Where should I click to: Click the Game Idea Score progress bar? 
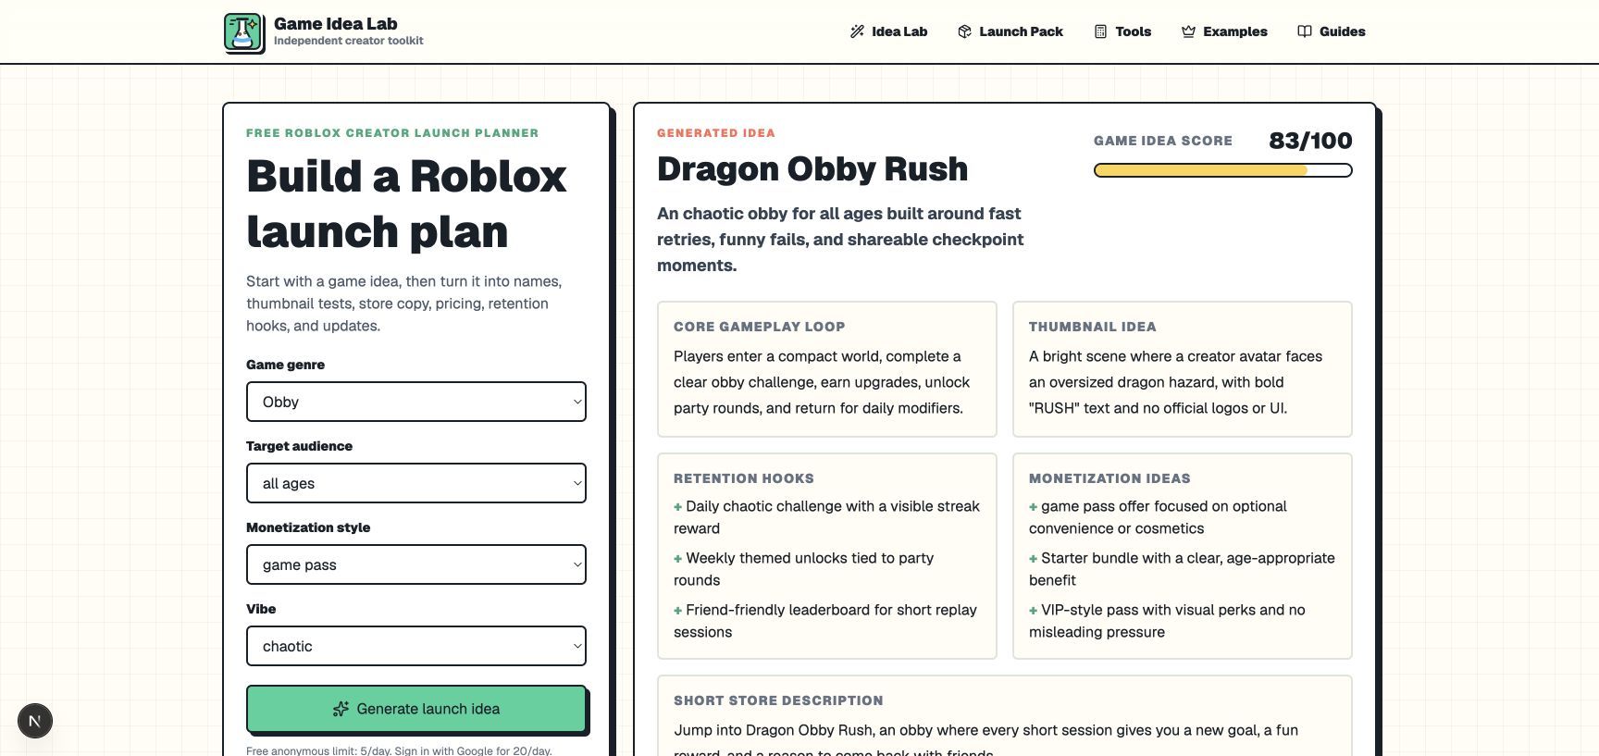[x=1223, y=170]
